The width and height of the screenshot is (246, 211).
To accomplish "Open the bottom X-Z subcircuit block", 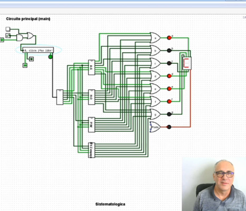I will point(91,149).
